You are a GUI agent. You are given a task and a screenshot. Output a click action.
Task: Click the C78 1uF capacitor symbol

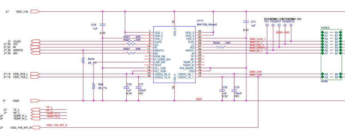pyautogui.click(x=222, y=91)
